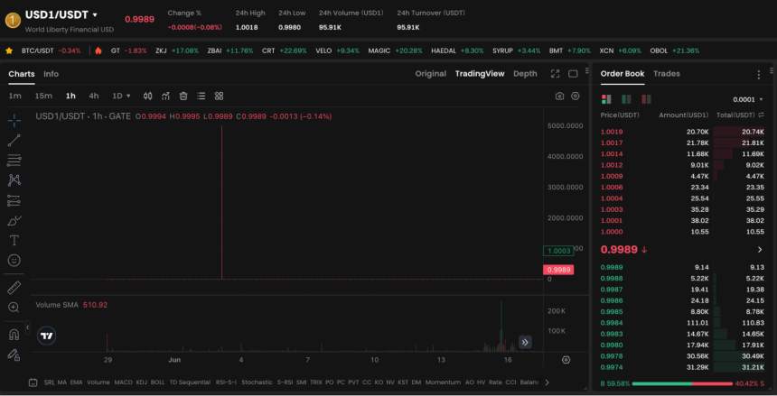Choose the pattern drawing tool
Image resolution: width=777 pixels, height=396 pixels.
tap(14, 180)
